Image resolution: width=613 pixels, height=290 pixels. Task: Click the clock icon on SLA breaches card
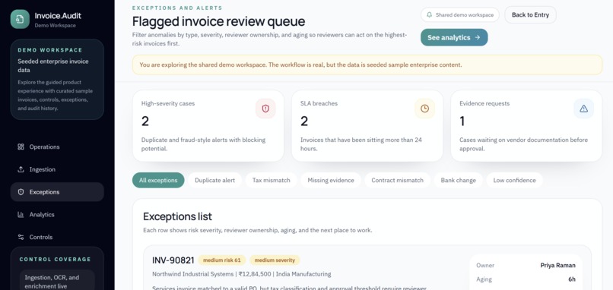[x=424, y=109]
